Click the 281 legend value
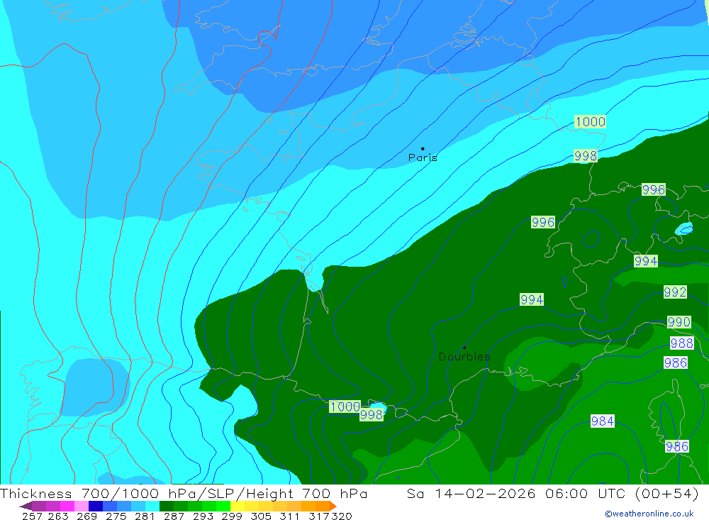 [x=144, y=516]
